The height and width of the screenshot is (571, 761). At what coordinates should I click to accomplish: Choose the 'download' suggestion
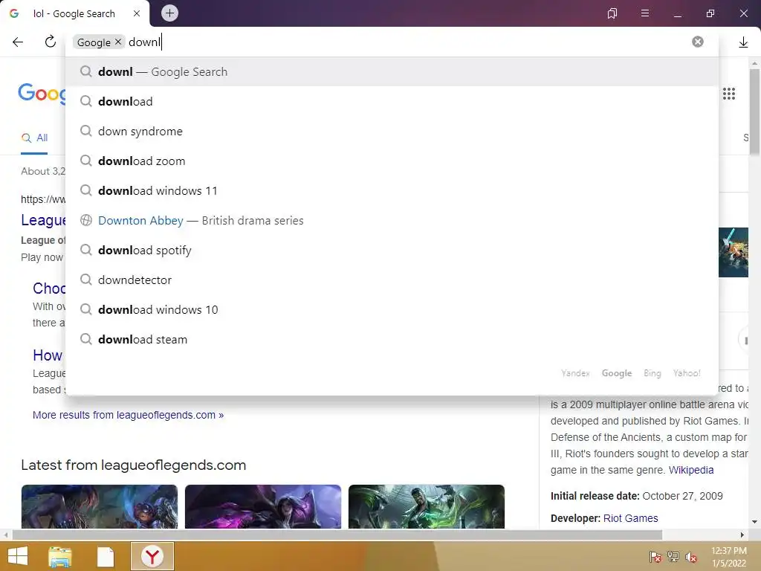[x=392, y=101]
